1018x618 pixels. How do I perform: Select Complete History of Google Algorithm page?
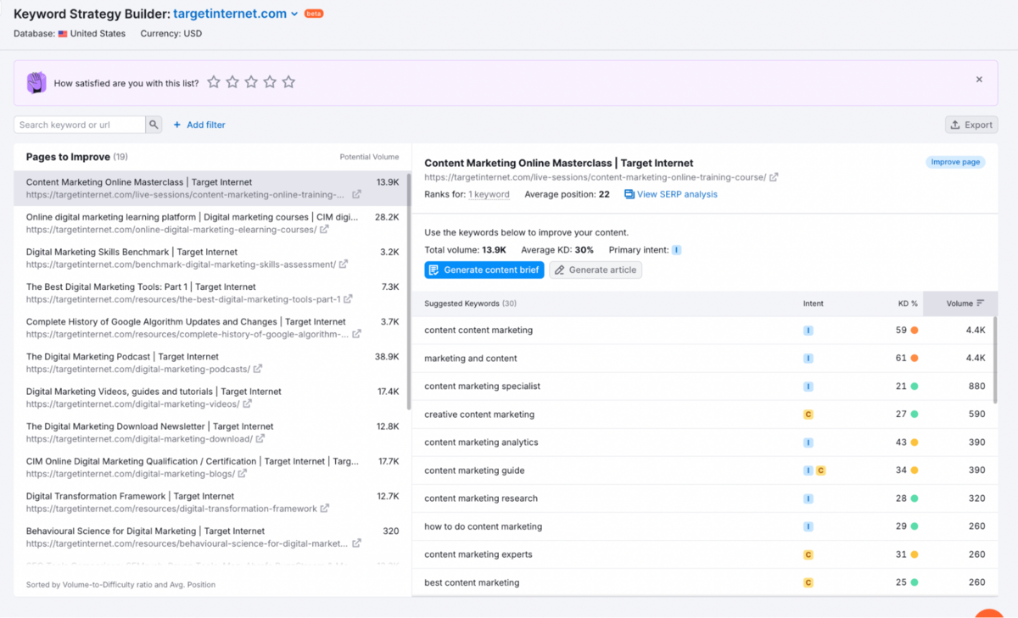(x=210, y=327)
